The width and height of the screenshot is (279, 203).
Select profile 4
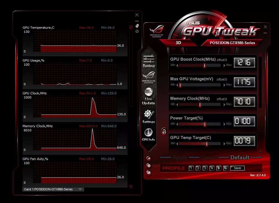click(212, 168)
